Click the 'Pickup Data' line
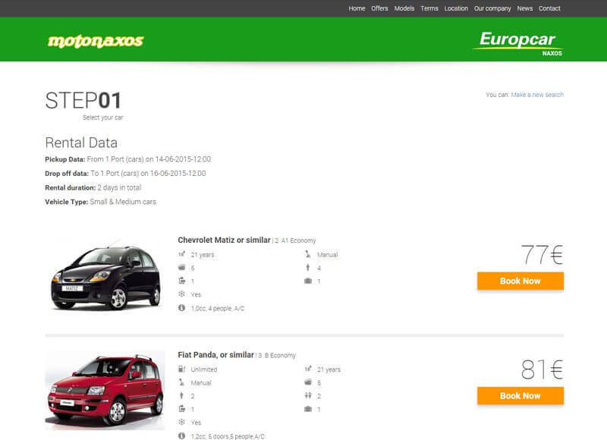607x440 pixels. (x=128, y=159)
